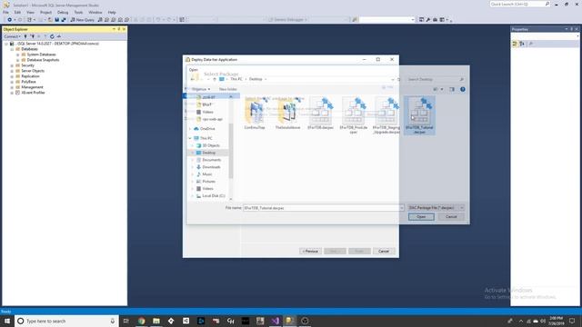This screenshot has height=327, width=582.
Task: Select Local Disk (C:) in navigation tree
Action: (213, 196)
